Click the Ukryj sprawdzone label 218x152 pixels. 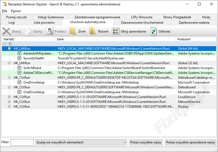coord(133,31)
